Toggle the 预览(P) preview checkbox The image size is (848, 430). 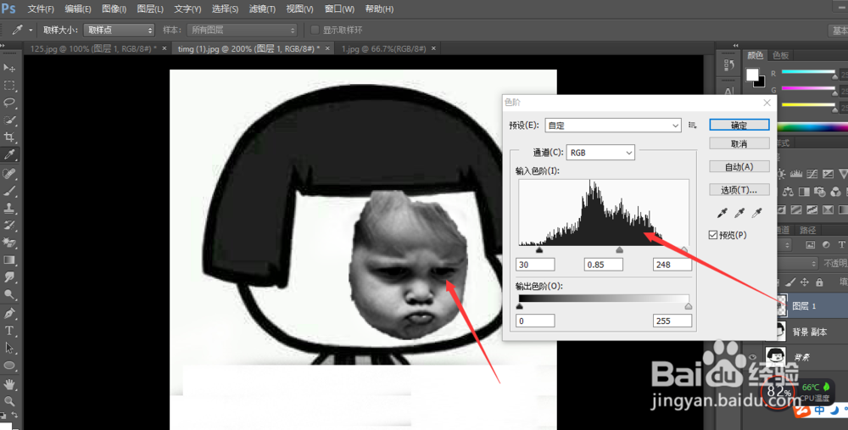coord(713,235)
